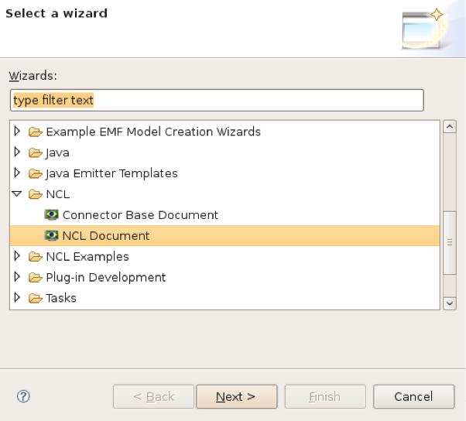Screen dimensions: 466x421
Task: Click the Plug-in Development folder icon
Action: [x=36, y=278]
